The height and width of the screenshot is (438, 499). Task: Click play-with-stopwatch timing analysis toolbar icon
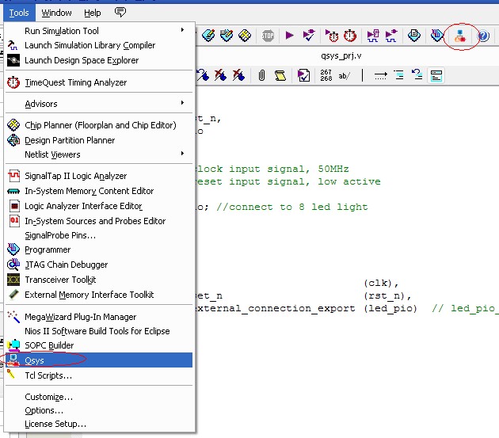331,36
